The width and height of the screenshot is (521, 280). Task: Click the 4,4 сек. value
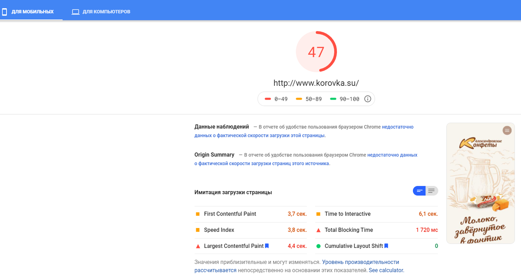click(x=297, y=246)
